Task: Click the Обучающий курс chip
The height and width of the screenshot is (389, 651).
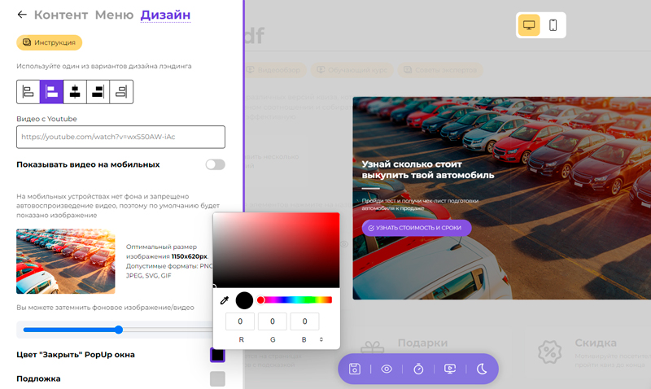Action: click(352, 70)
